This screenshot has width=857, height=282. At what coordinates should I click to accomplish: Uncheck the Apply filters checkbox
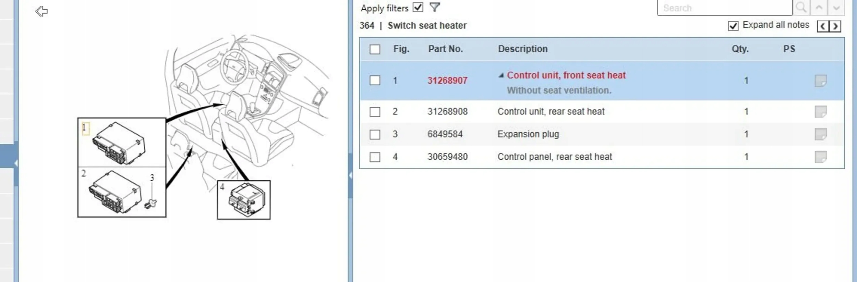click(418, 7)
